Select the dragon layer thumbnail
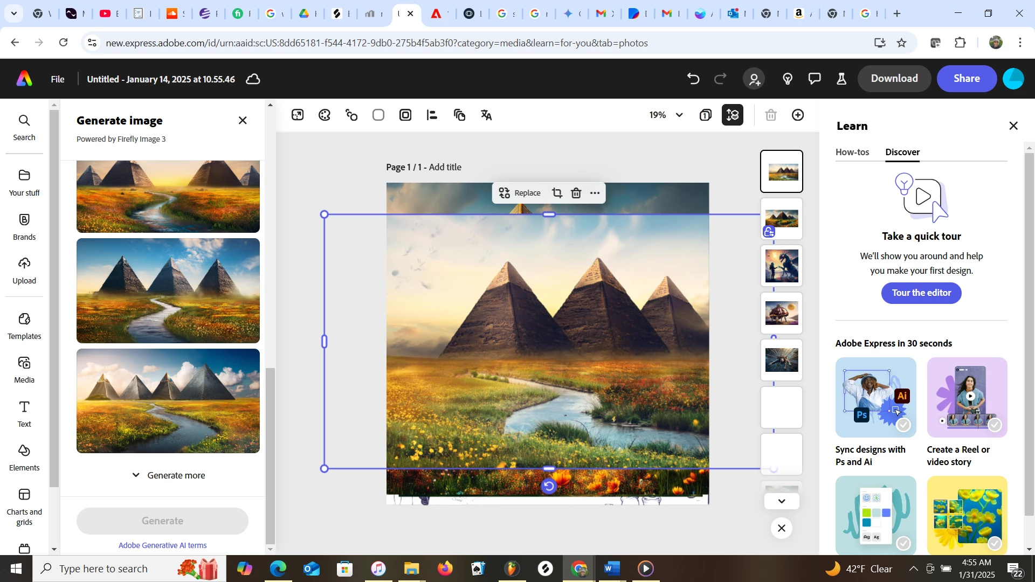Image resolution: width=1035 pixels, height=582 pixels. point(781,266)
